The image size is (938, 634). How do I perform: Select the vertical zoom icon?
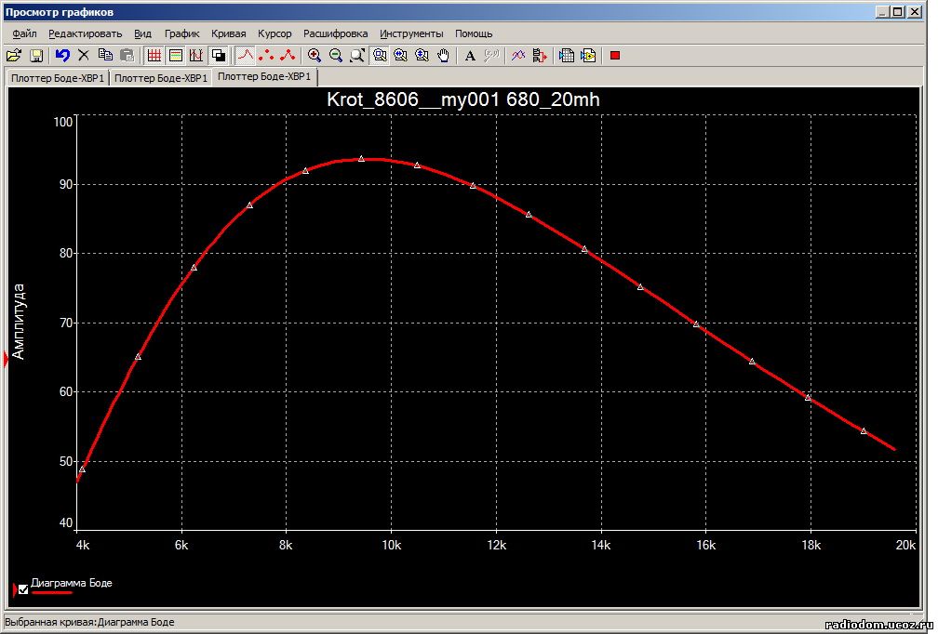coord(422,56)
